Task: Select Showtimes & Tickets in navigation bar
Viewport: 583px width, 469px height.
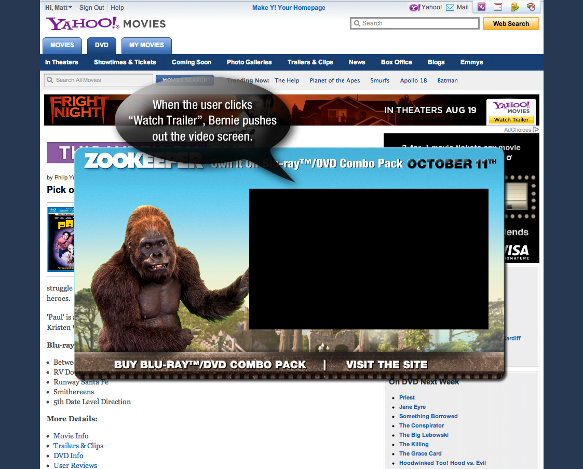Action: [x=125, y=62]
